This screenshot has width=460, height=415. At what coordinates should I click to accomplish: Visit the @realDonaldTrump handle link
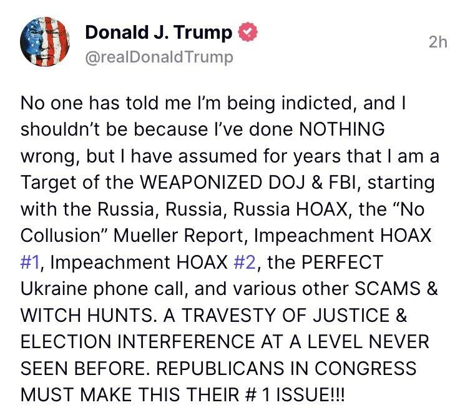pos(159,57)
